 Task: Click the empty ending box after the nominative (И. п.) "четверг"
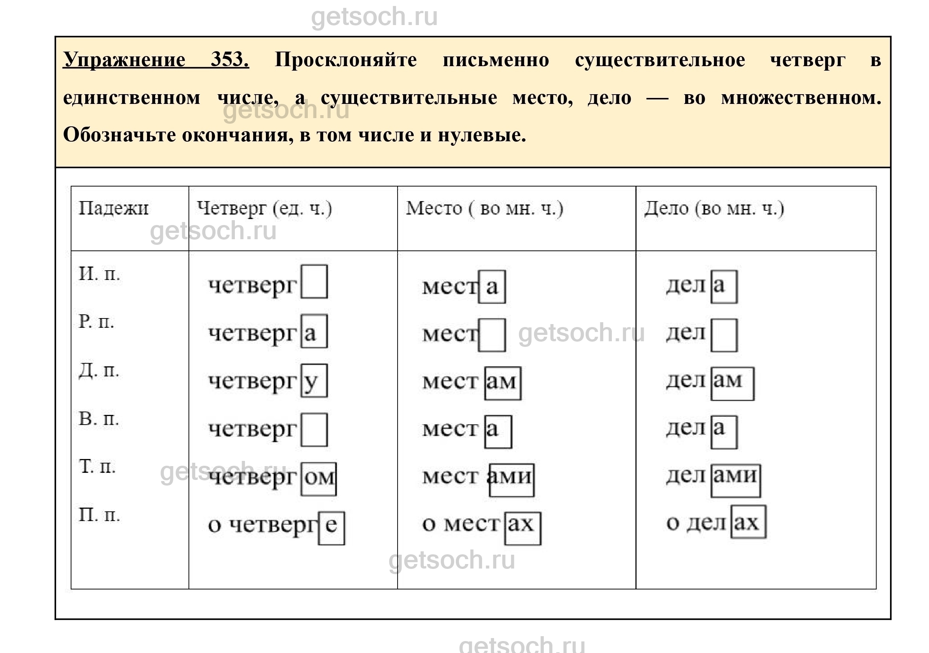click(x=314, y=281)
